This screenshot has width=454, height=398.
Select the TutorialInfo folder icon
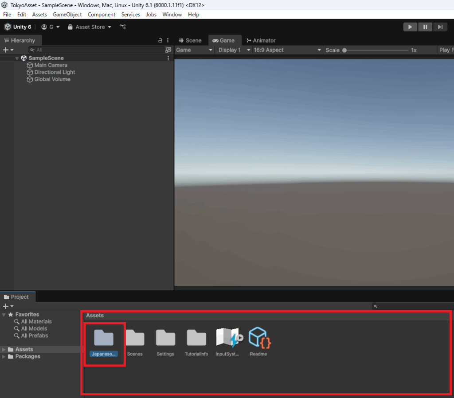196,338
